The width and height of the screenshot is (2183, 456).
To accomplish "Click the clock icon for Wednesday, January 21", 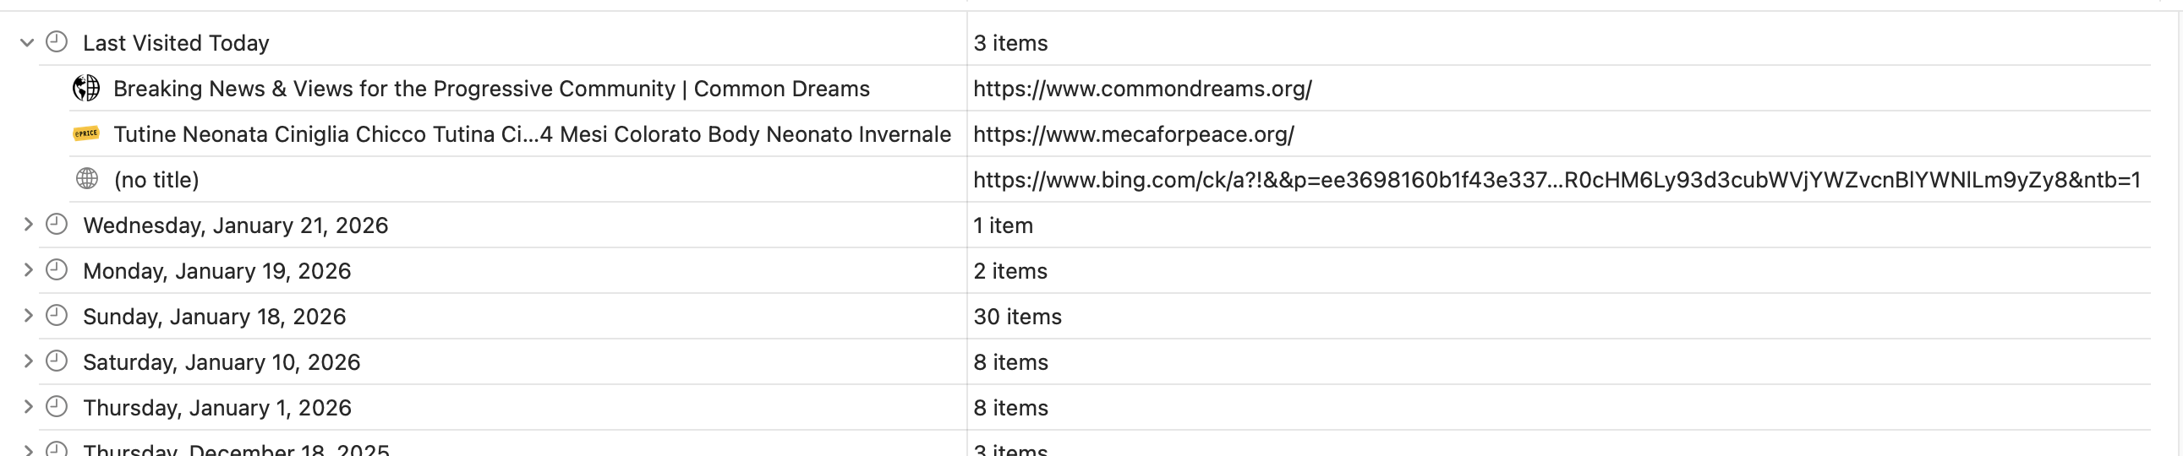I will tap(57, 225).
